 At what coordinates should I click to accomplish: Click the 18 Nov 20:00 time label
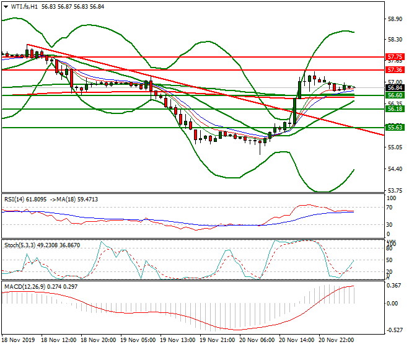pyautogui.click(x=99, y=340)
